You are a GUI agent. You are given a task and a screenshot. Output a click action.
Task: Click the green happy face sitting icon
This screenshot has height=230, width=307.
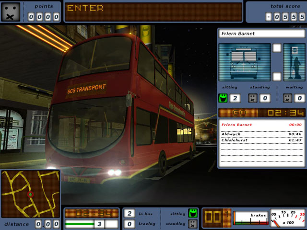tap(222, 98)
